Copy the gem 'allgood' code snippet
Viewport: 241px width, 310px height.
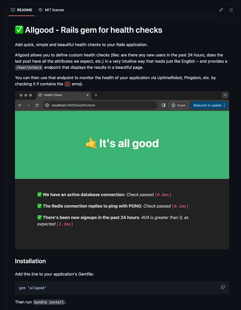[x=223, y=287]
